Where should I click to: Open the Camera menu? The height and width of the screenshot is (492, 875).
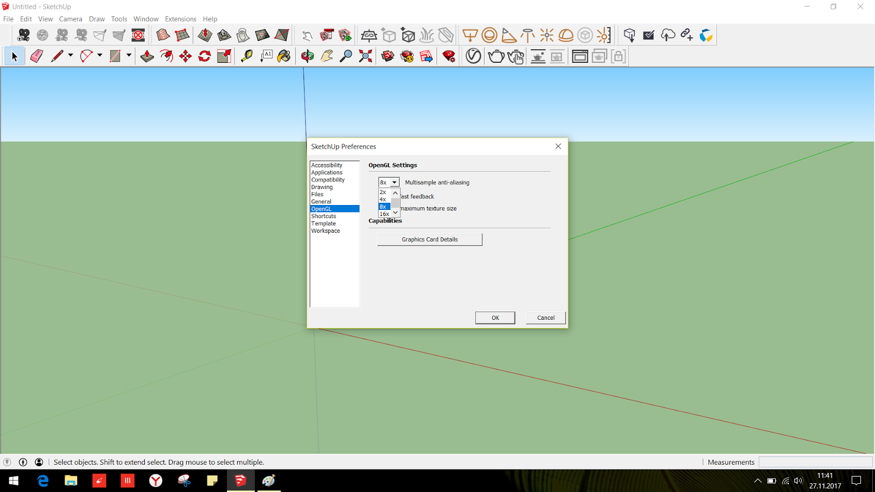71,19
